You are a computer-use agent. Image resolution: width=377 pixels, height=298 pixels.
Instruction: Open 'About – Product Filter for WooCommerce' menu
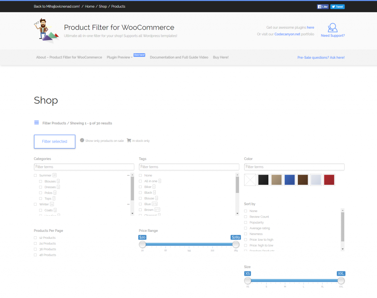tap(69, 57)
